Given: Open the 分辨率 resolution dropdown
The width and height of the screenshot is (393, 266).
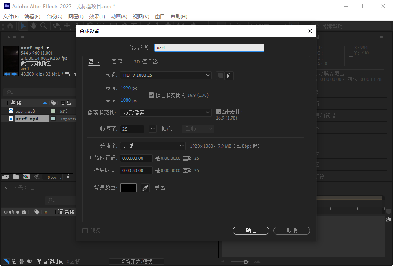Looking at the screenshot, I should (x=153, y=146).
